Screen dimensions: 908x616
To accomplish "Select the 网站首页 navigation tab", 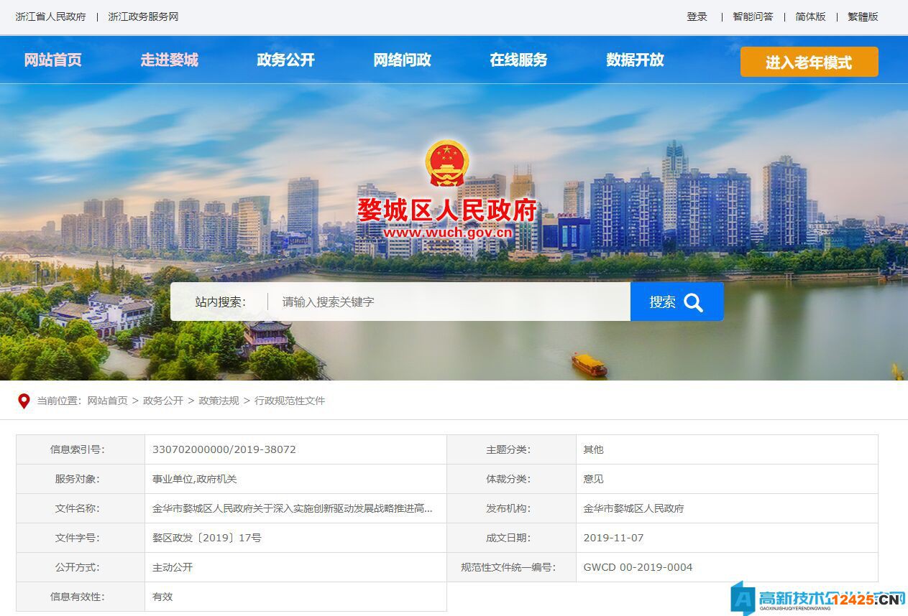I will pyautogui.click(x=52, y=60).
